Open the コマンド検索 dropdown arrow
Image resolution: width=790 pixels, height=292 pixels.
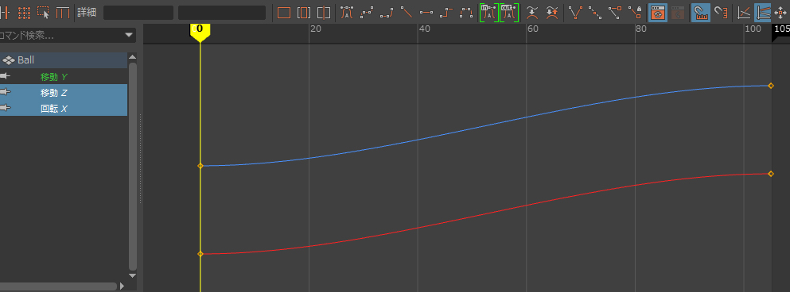(x=129, y=35)
